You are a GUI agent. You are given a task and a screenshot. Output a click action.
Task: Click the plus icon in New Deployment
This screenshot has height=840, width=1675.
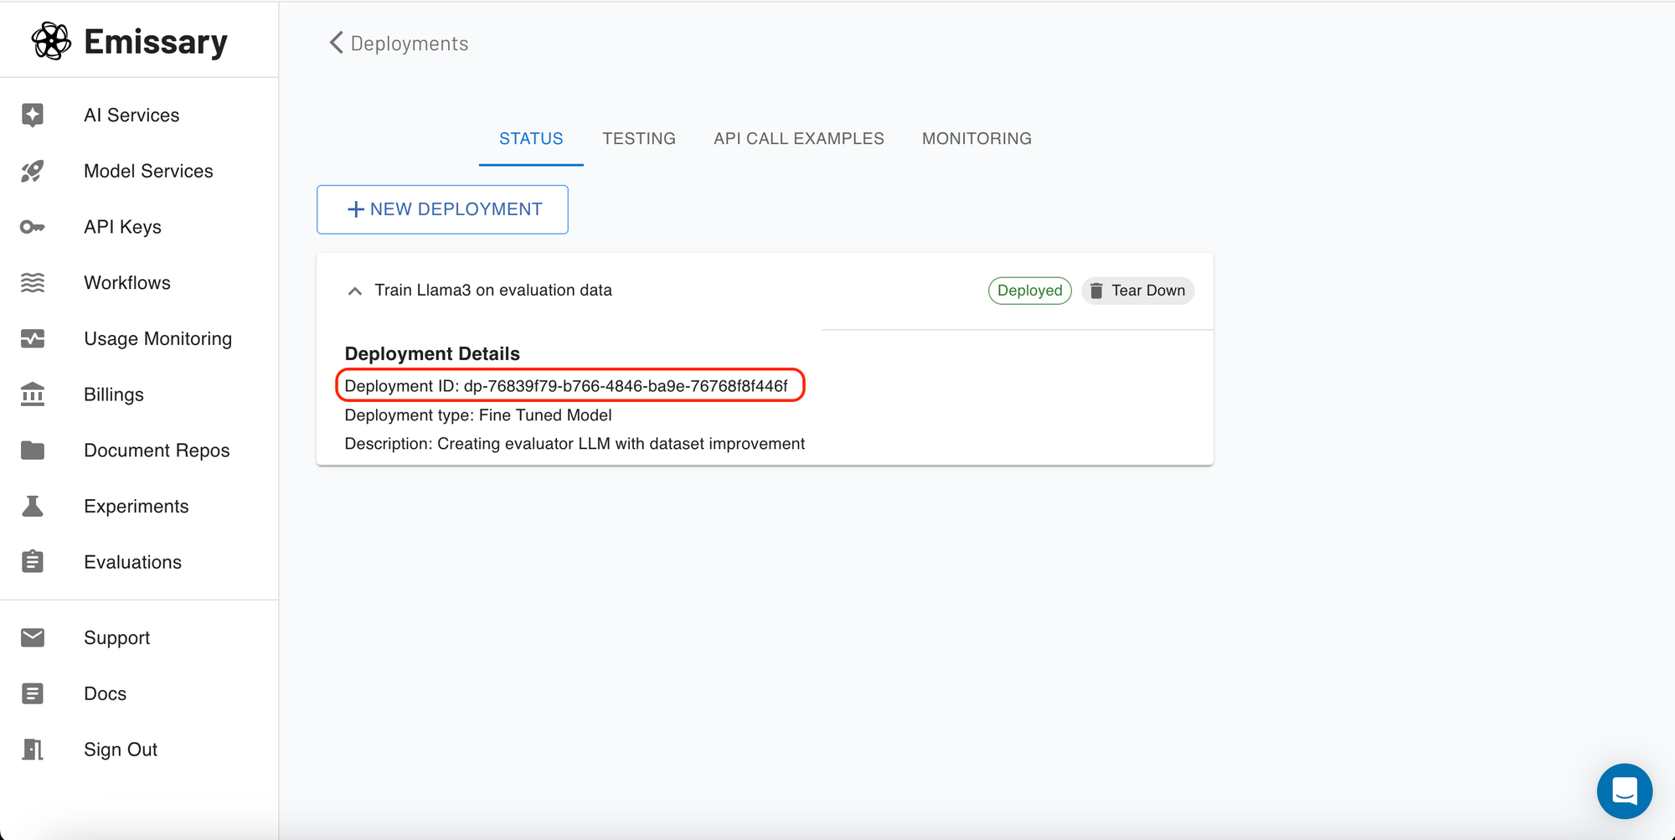[356, 209]
